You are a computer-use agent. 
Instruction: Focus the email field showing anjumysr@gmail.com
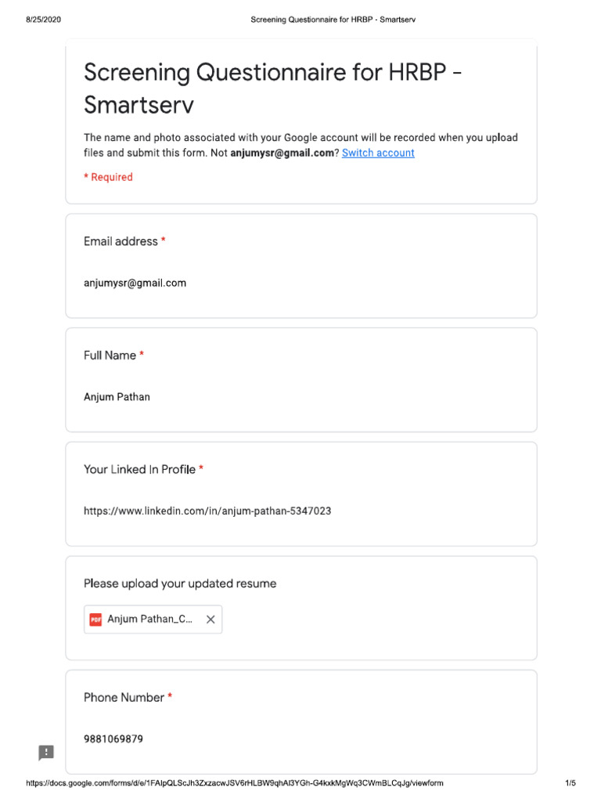135,283
